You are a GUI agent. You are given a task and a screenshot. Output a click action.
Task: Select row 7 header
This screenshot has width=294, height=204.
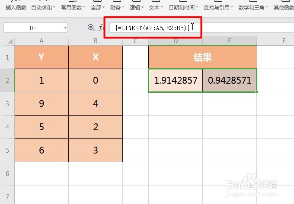[x=7, y=195]
